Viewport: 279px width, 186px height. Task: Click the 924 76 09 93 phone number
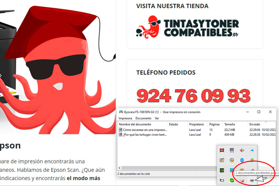click(193, 96)
